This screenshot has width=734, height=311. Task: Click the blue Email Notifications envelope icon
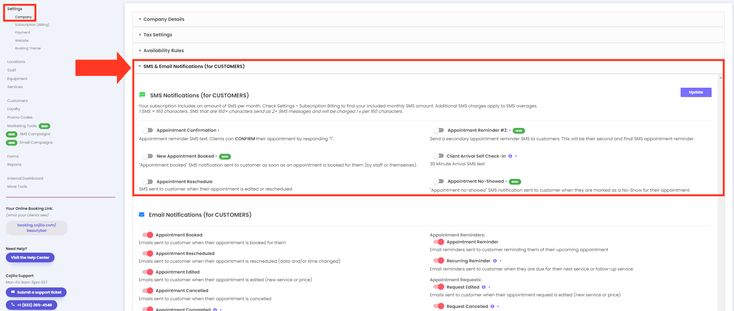[142, 214]
